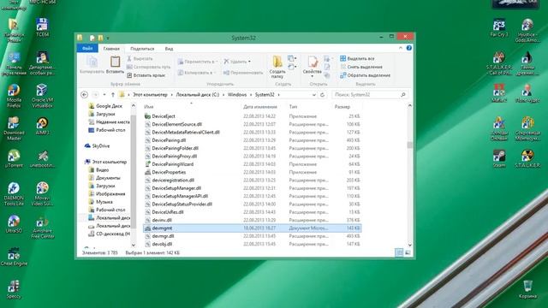Open the address bar history dropdown
The width and height of the screenshot is (548, 308).
pos(314,95)
